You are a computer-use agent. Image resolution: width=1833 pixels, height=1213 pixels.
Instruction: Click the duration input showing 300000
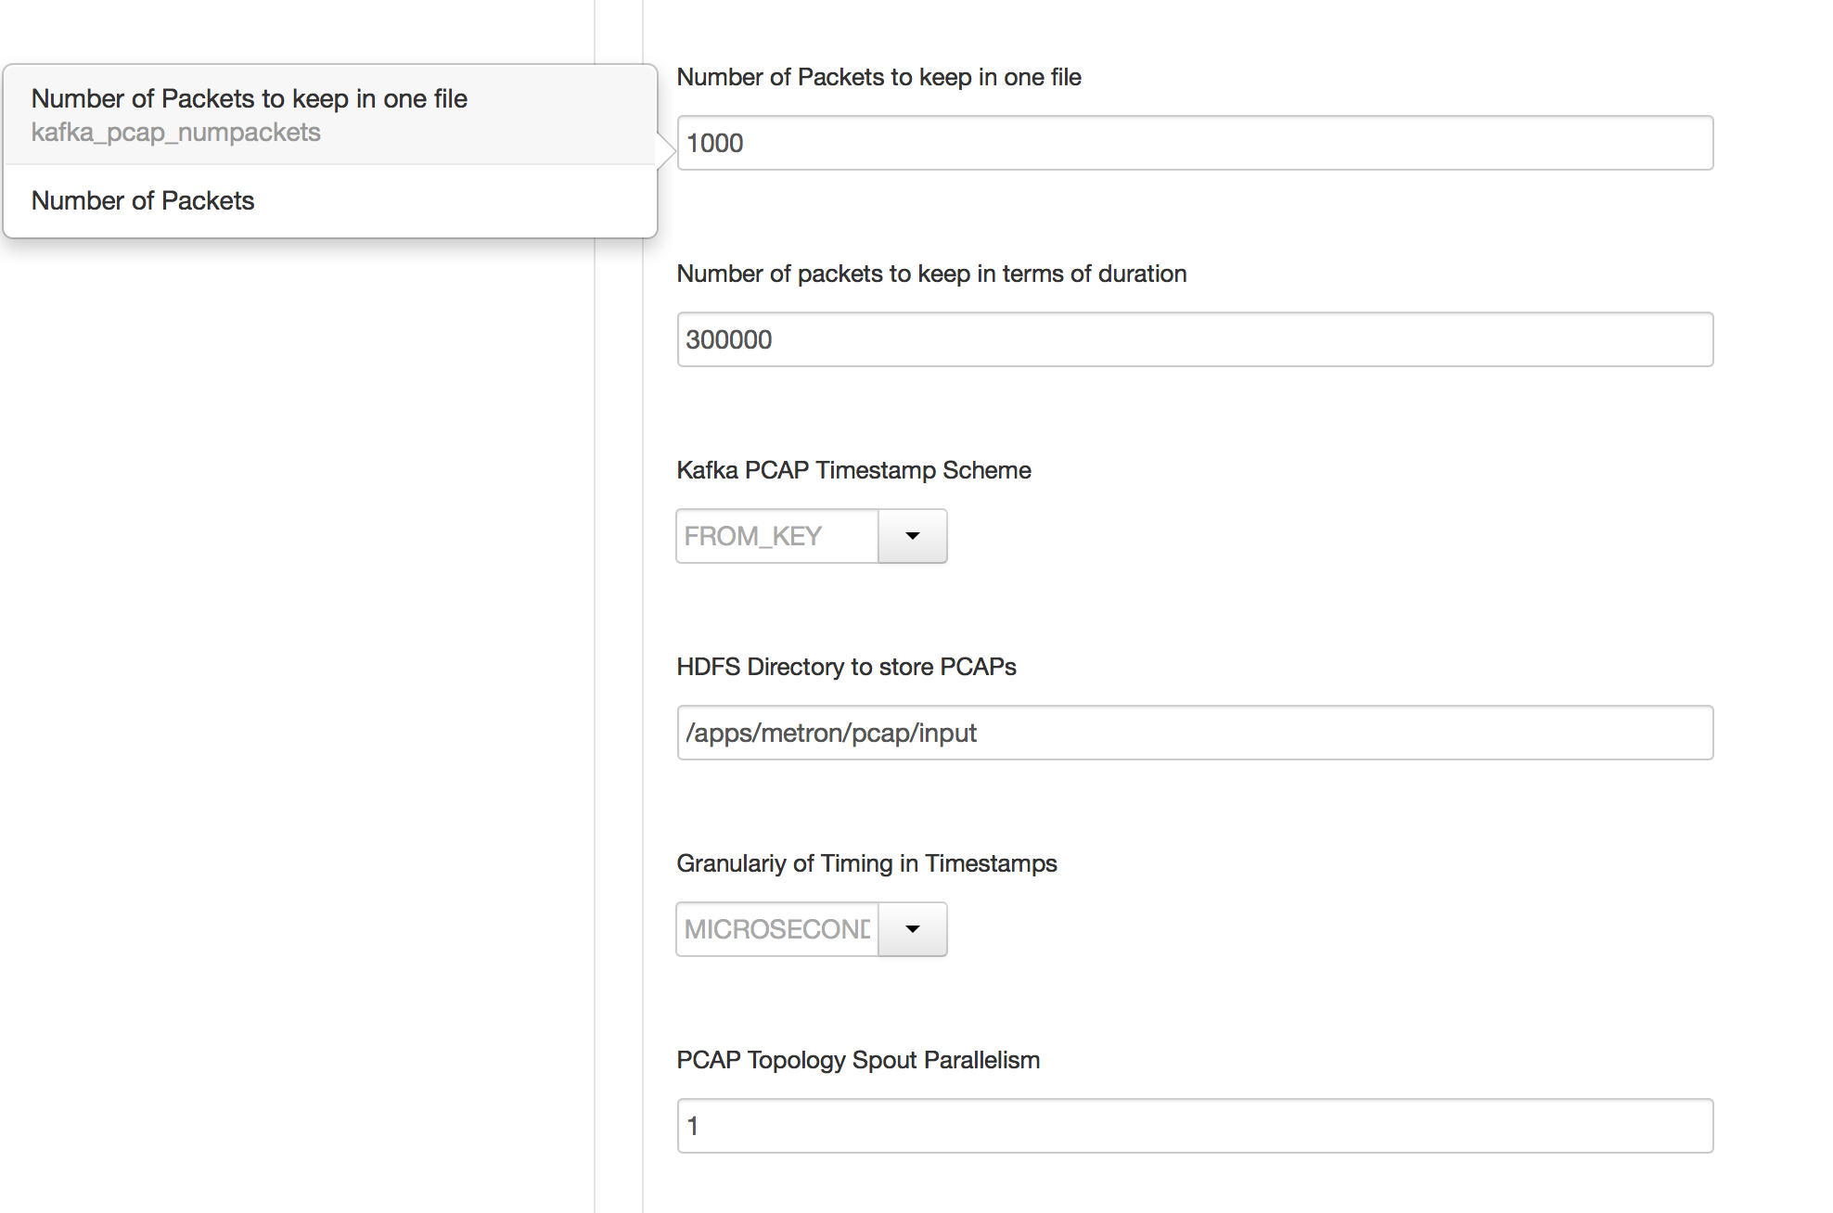coord(1195,339)
